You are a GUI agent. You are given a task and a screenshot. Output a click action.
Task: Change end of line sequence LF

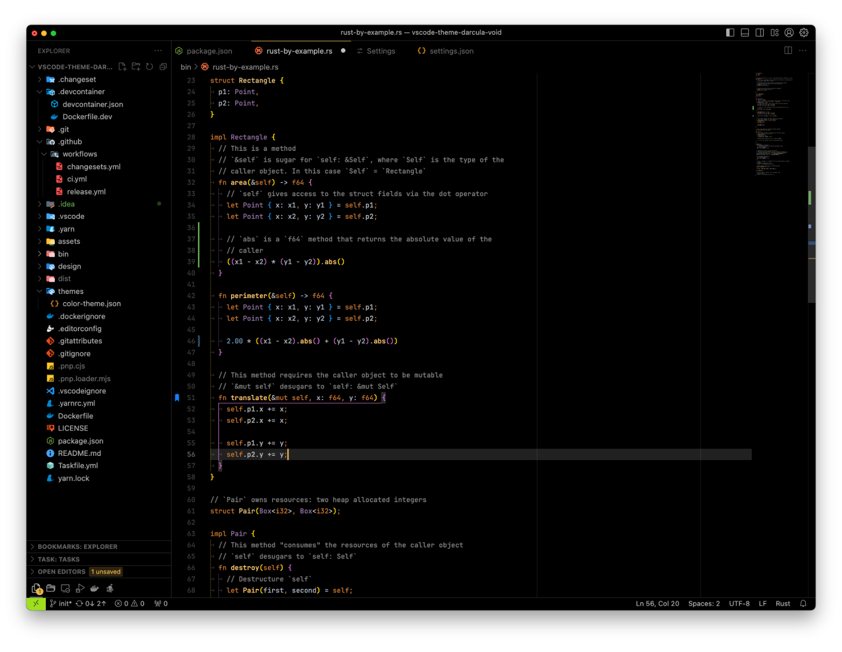pos(763,604)
